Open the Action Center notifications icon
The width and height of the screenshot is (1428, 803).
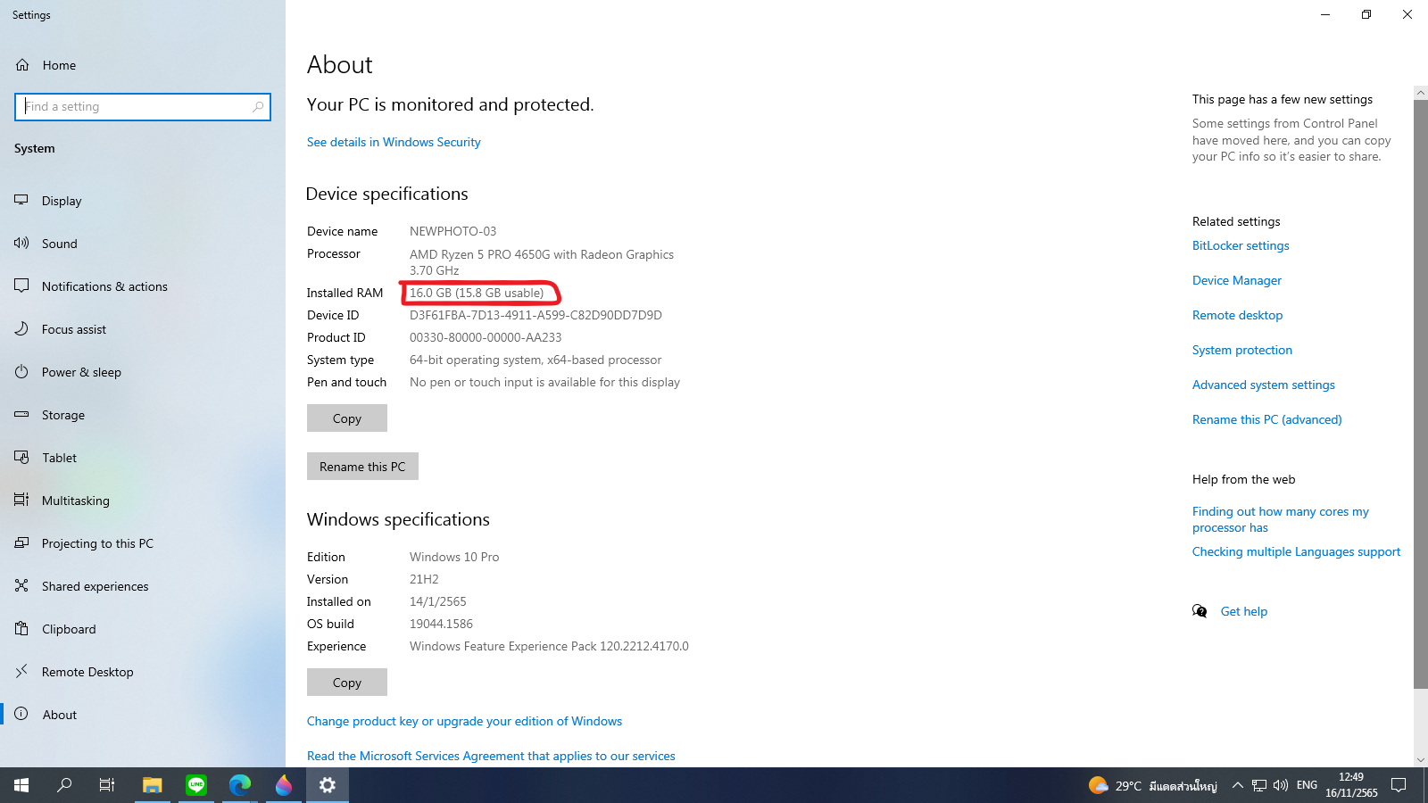point(1399,785)
